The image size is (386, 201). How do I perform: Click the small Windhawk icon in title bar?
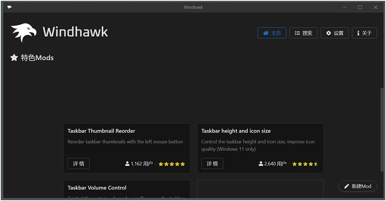9,7
